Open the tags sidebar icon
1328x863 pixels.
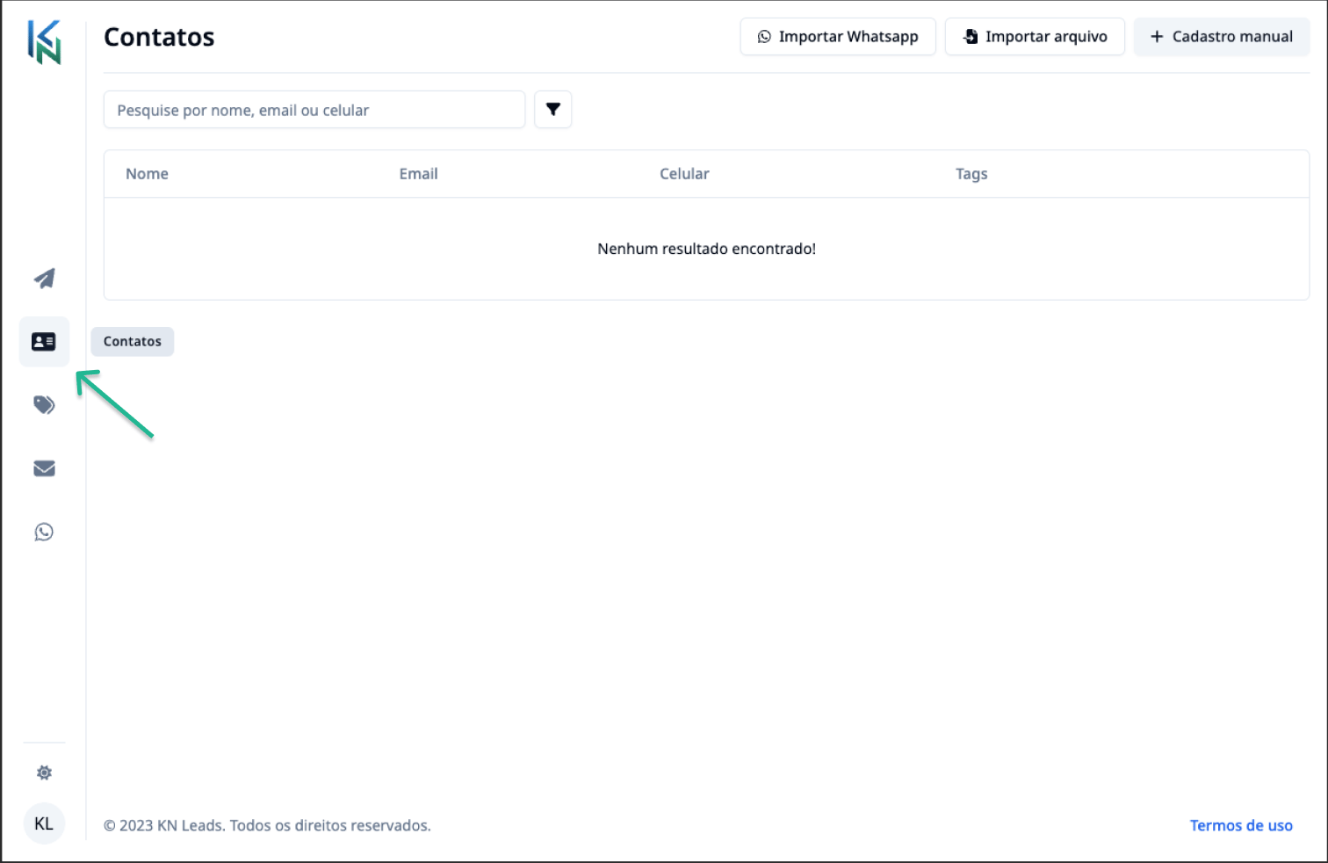44,404
